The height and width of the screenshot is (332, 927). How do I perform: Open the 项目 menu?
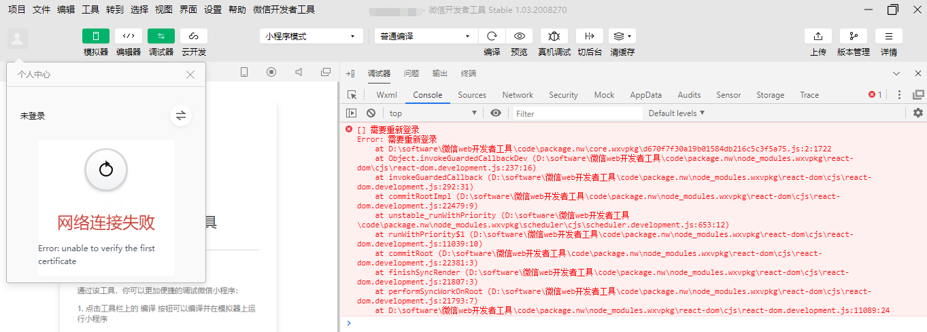(17, 10)
